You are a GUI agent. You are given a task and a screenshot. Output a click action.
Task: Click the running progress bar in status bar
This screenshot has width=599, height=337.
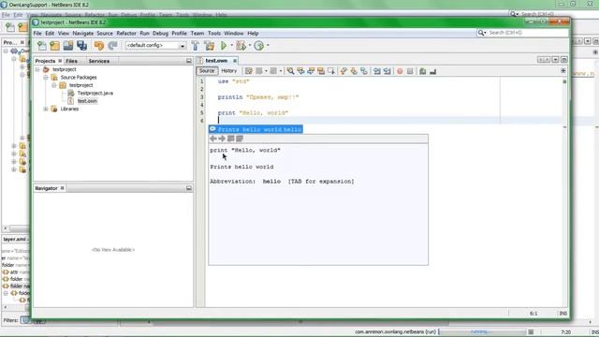coord(483,331)
